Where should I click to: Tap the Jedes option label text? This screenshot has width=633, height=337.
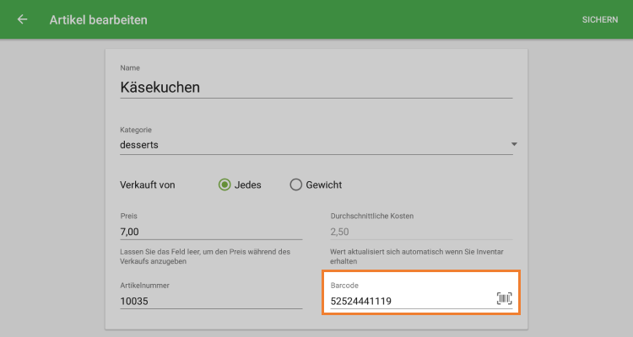point(248,185)
